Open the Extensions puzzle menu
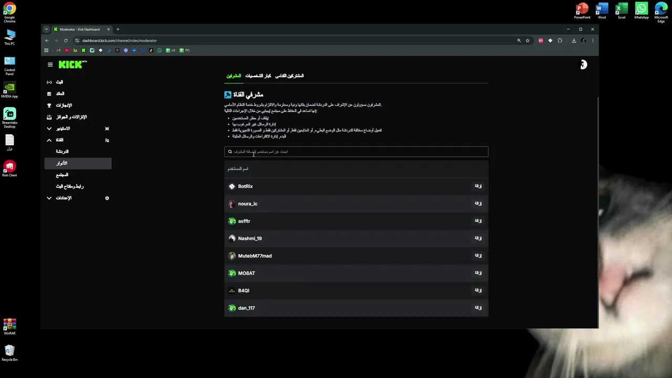The width and height of the screenshot is (672, 378). (560, 40)
